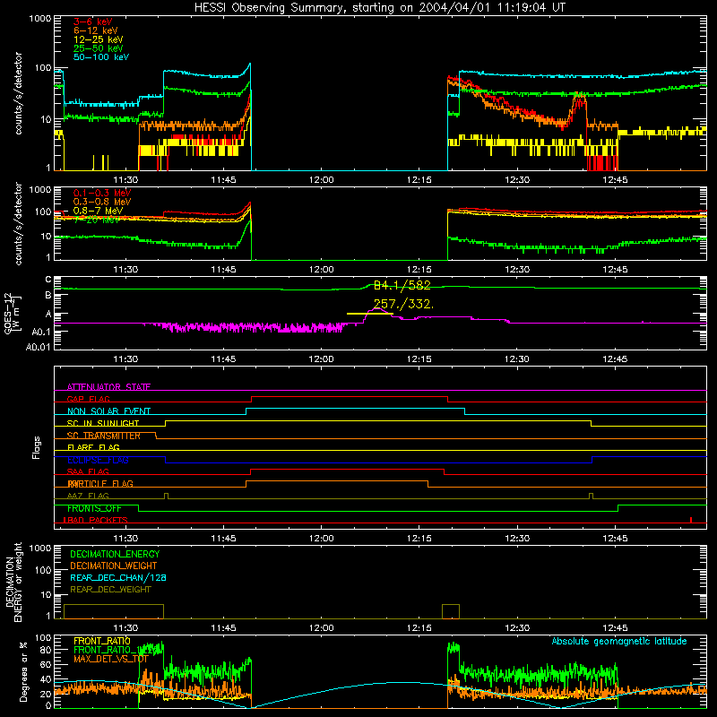Screen dimensions: 717x717
Task: Click the red bad-packet spike near plot end
Action: [x=691, y=520]
